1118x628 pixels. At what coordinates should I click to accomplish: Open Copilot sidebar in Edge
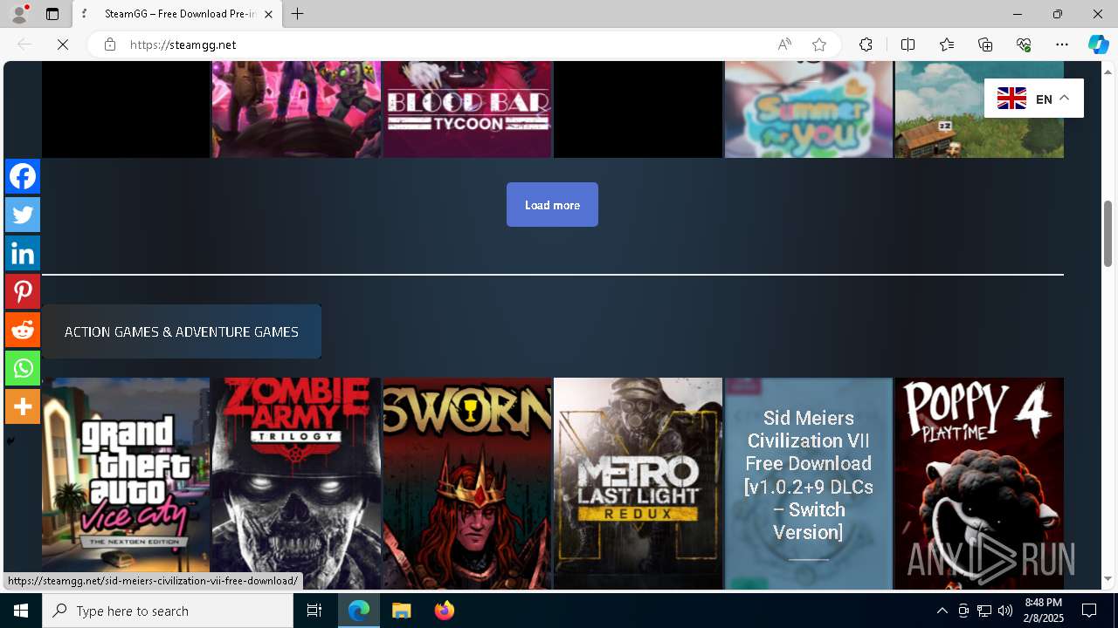(1099, 44)
